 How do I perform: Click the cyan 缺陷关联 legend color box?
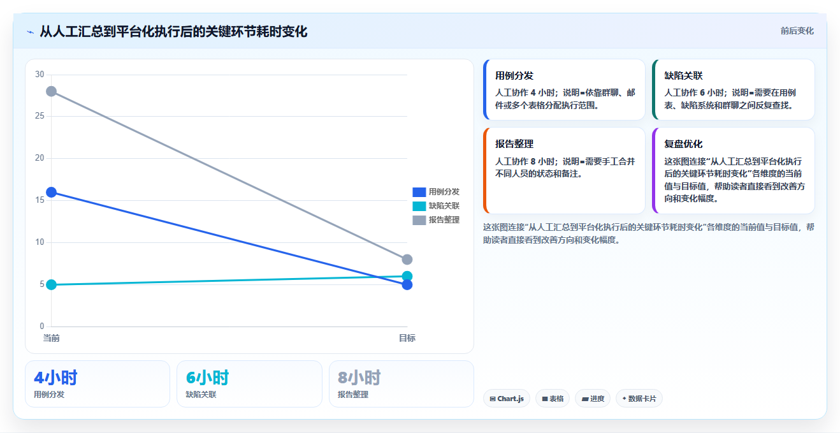tap(419, 205)
